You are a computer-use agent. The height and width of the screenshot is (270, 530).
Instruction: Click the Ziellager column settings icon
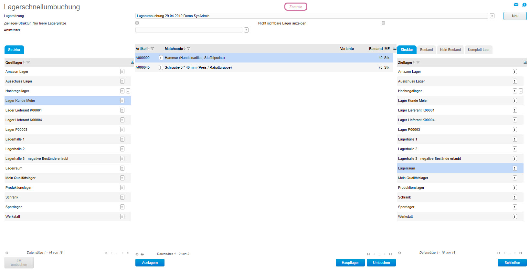tap(525, 62)
